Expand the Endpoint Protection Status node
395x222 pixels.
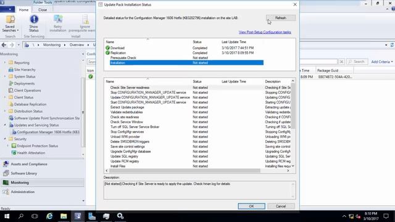pyautogui.click(x=8, y=146)
